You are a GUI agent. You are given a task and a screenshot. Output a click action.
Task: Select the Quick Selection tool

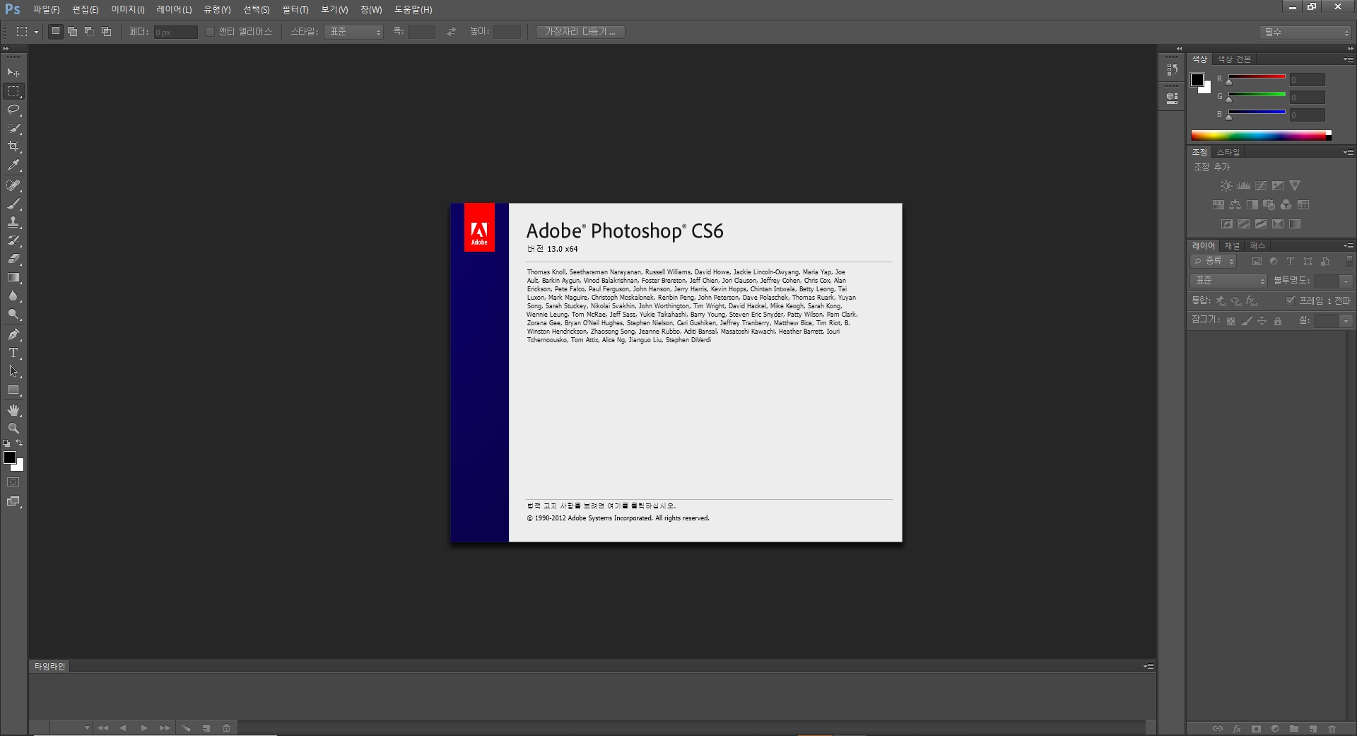13,128
